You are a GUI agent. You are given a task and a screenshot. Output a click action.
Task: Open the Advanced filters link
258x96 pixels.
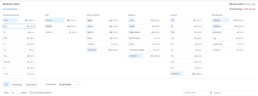point(10,9)
